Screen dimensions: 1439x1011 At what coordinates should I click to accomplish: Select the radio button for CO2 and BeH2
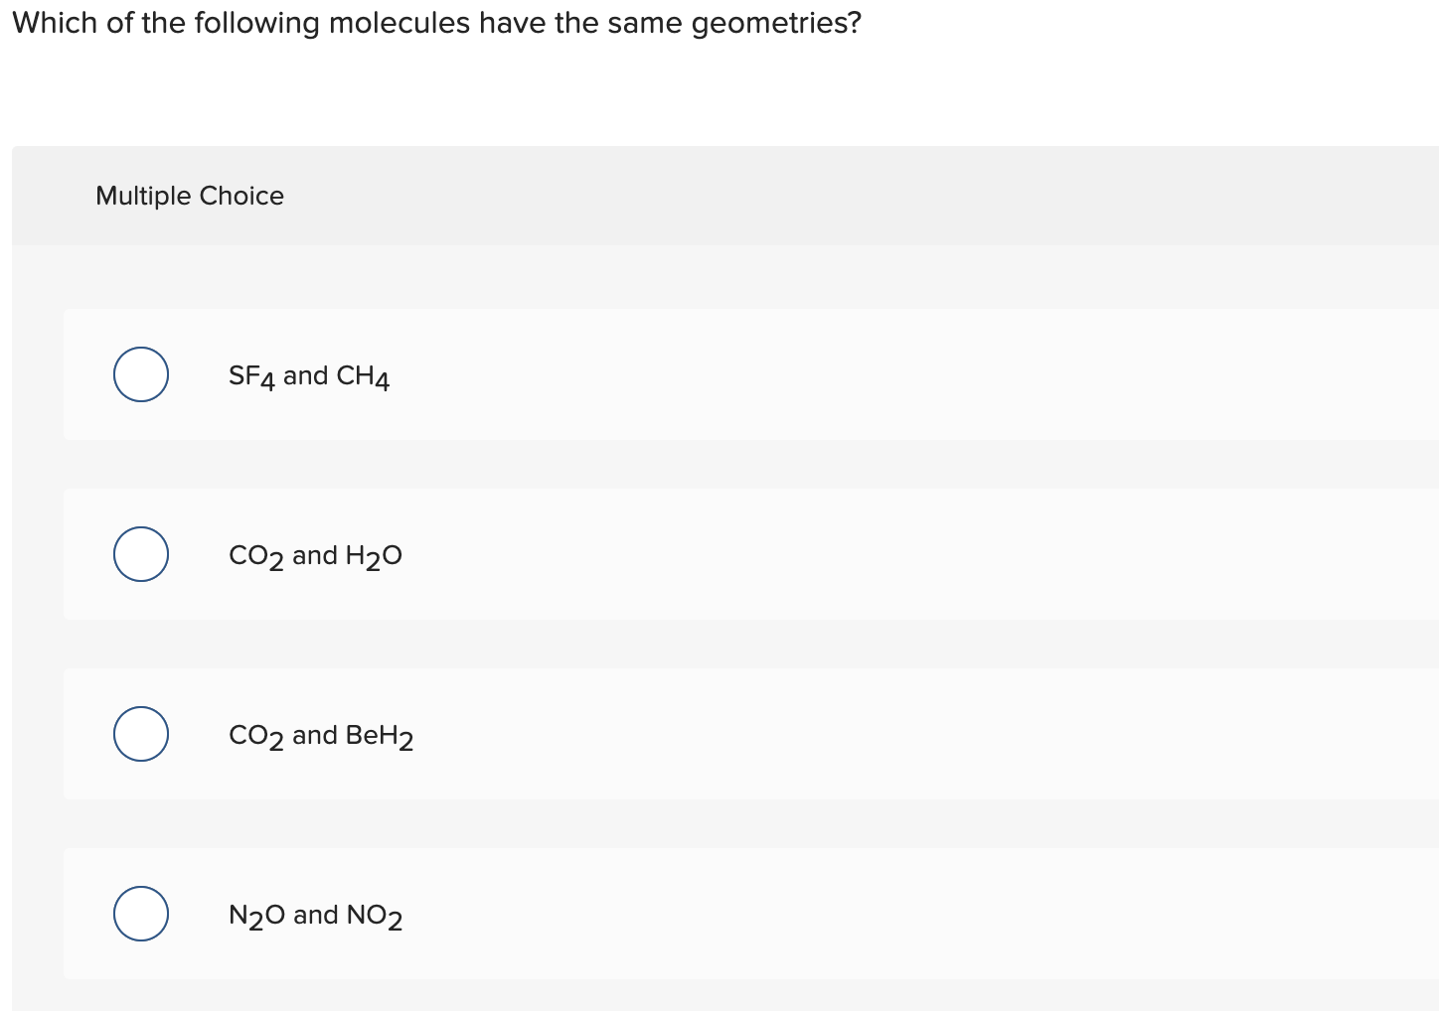coord(140,734)
